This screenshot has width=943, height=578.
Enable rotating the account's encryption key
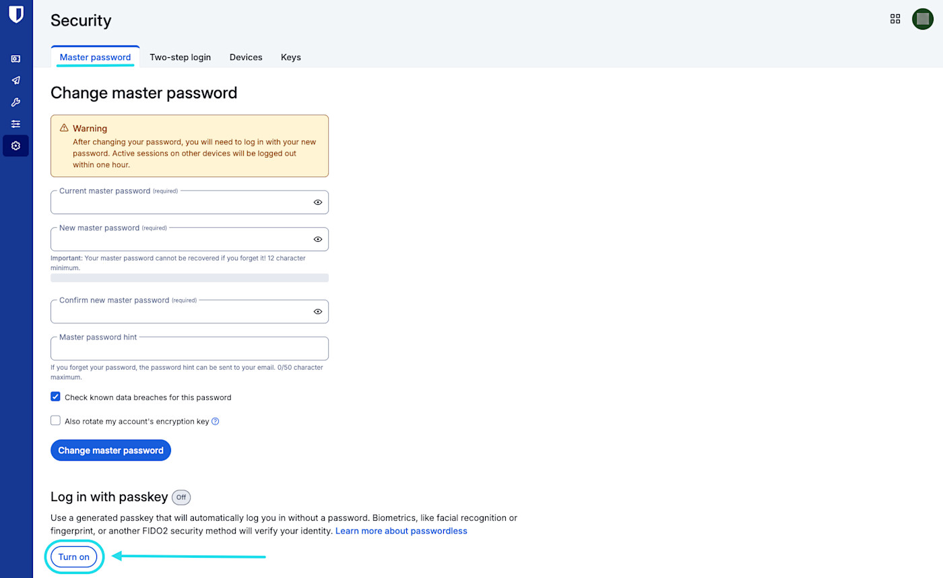tap(55, 420)
